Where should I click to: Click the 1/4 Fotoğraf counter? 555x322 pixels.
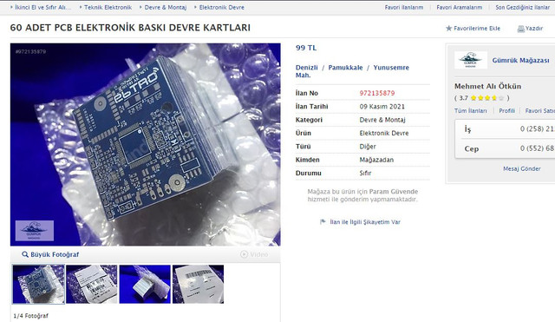pos(31,316)
